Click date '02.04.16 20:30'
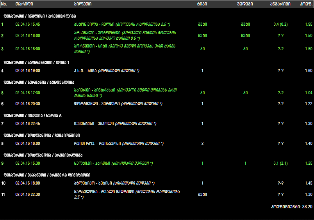The image size is (314, 220). coord(28,104)
